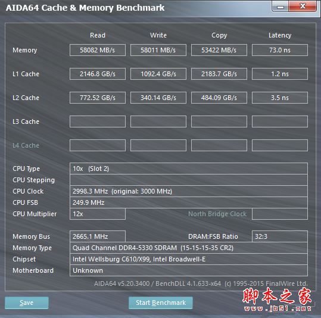Click the L1 Cache row label
321x318 pixels.
(x=26, y=74)
